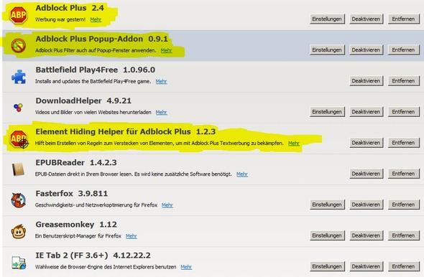This screenshot has height=277, width=424.
Task: Deaktivieren the IE Tab 2 add-on
Action: click(366, 266)
